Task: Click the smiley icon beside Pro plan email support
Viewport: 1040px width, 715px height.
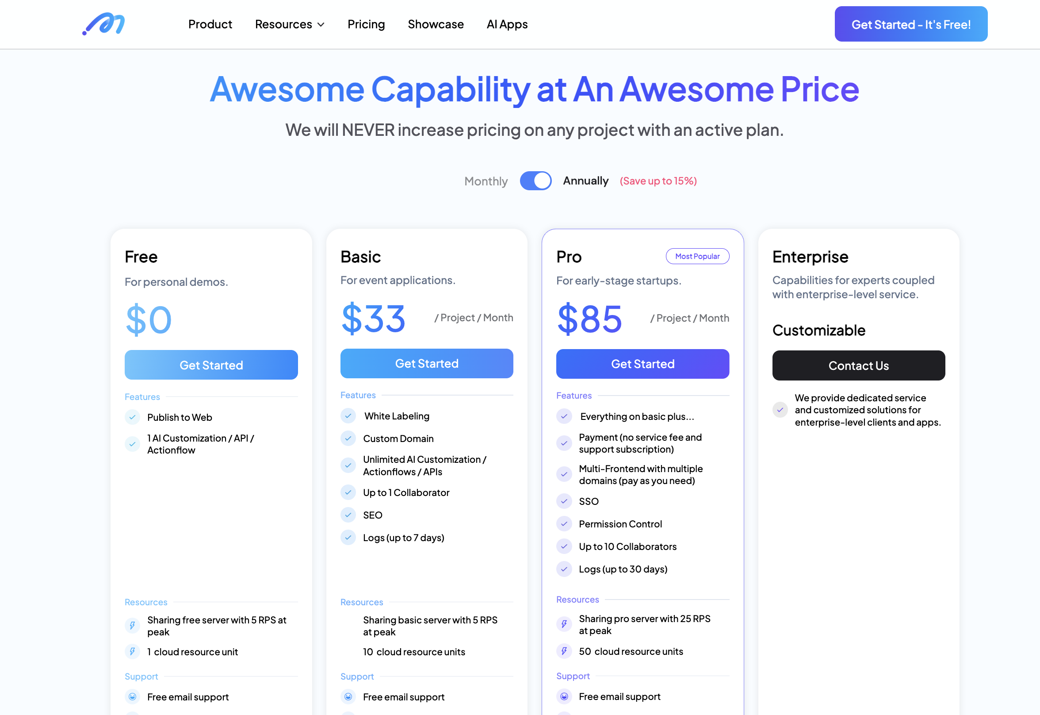Action: pos(564,696)
